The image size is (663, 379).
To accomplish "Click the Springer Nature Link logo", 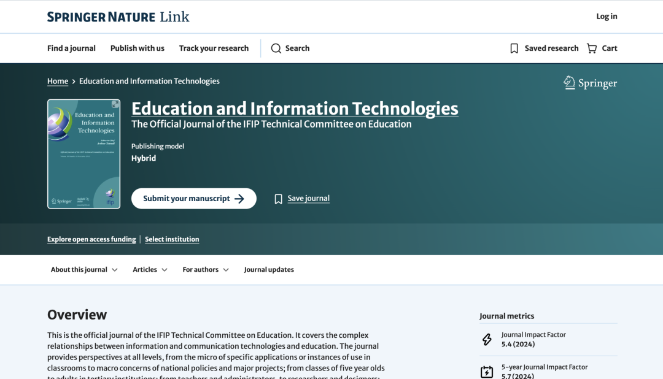I will (118, 17).
